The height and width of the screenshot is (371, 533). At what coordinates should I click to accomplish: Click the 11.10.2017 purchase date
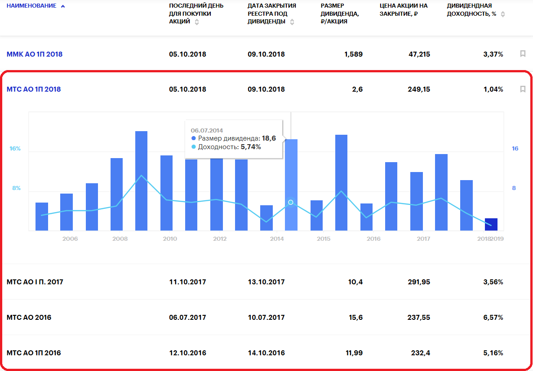(188, 282)
